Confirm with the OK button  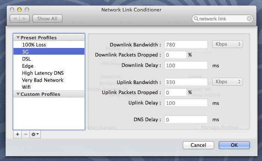(234, 145)
